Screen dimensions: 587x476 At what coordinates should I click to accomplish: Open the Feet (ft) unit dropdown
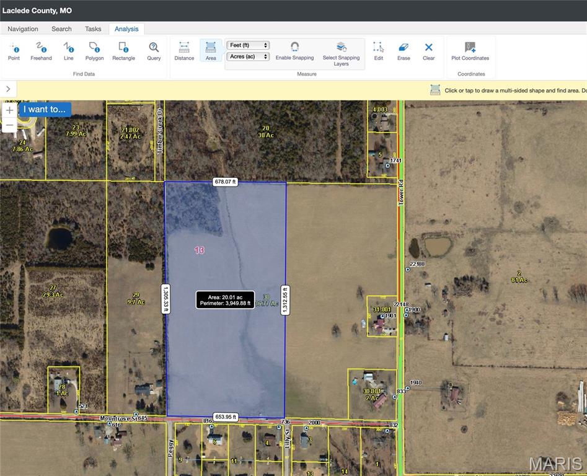pos(248,45)
